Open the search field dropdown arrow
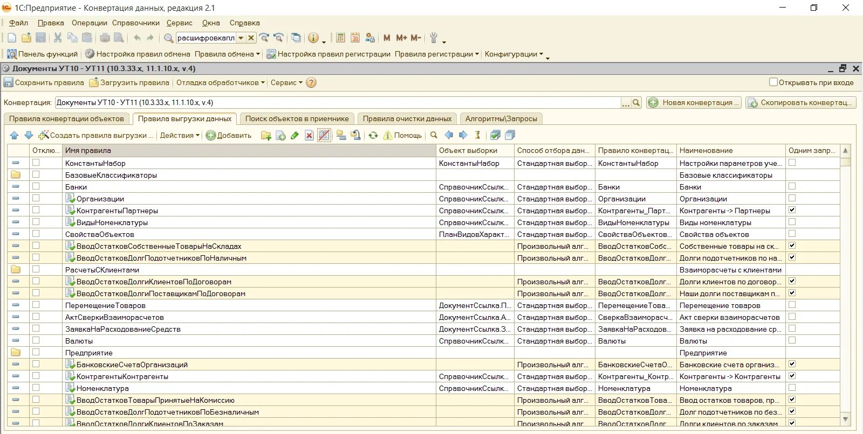Screen dimensions: 863x434 tap(241, 38)
